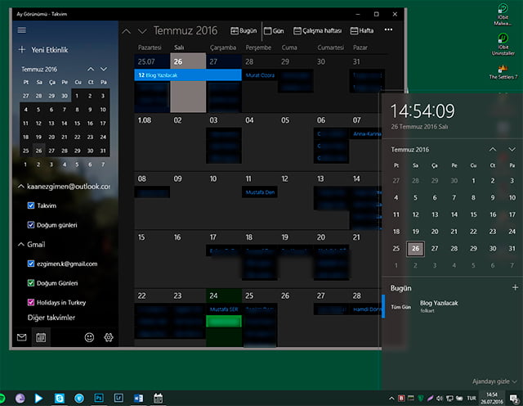Toggle ezgimen.k@gmail.com calendar checkbox
The height and width of the screenshot is (406, 523).
click(31, 264)
